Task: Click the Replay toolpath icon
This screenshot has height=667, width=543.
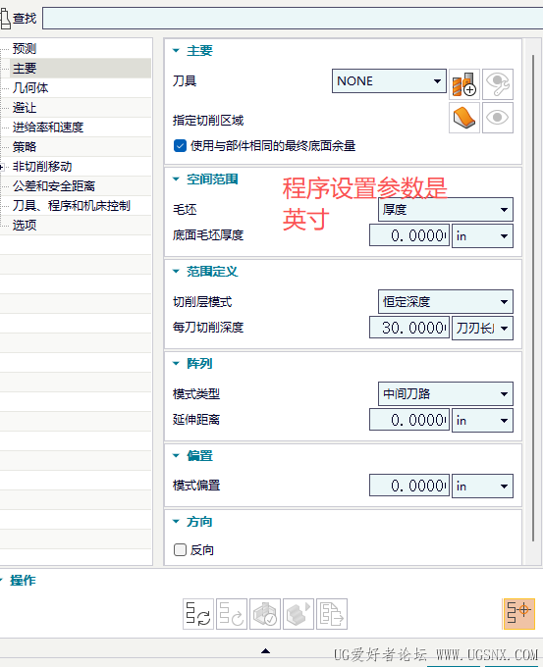Action: pyautogui.click(x=232, y=614)
